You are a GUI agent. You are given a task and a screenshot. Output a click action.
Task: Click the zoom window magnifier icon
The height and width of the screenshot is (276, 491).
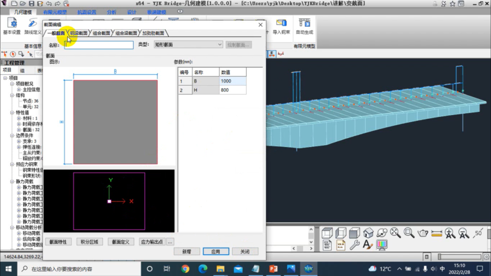pos(409,233)
